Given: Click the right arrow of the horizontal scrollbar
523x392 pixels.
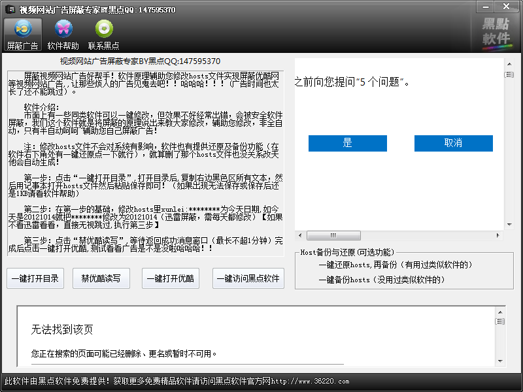Looking at the screenshot, I should [x=498, y=235].
